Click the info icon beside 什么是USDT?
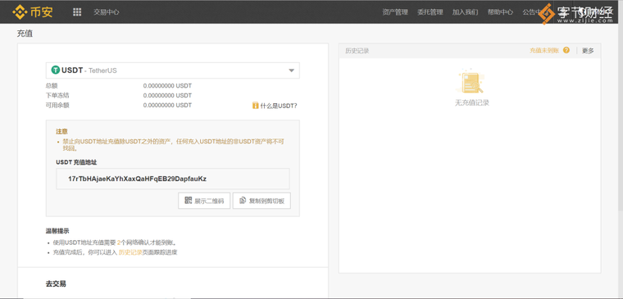This screenshot has height=299, width=623. click(256, 106)
